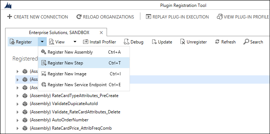Expand the ValidateDupicateAutoId assembly node
The height and width of the screenshot is (134, 270).
click(x=17, y=104)
